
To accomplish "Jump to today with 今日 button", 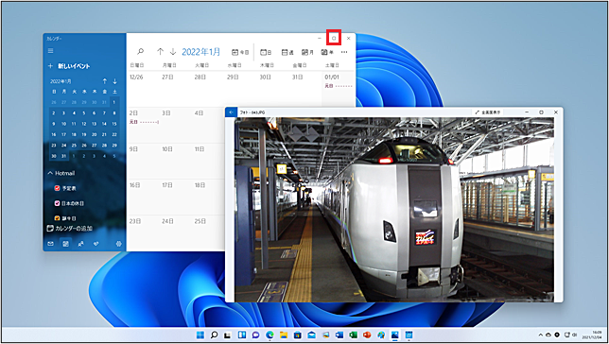I will [240, 52].
